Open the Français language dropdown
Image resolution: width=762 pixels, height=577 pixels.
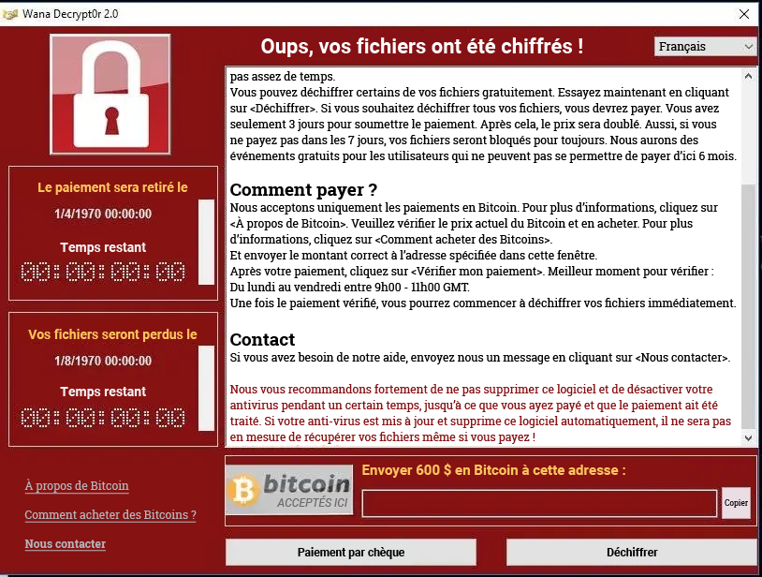[705, 47]
